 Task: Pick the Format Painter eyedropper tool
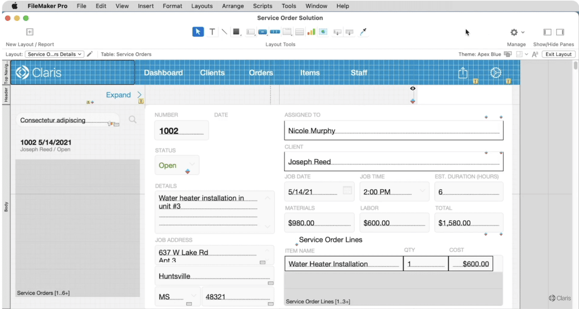point(364,32)
